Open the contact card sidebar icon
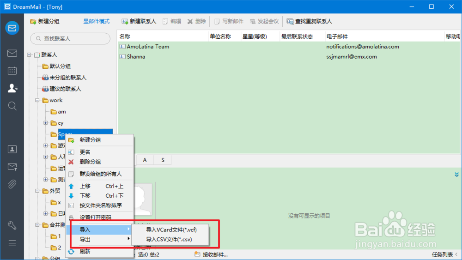This screenshot has width=462, height=260. 12,149
